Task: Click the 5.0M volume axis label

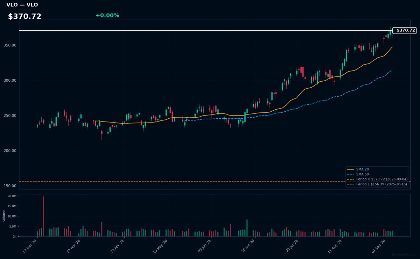Action: pos(13,227)
